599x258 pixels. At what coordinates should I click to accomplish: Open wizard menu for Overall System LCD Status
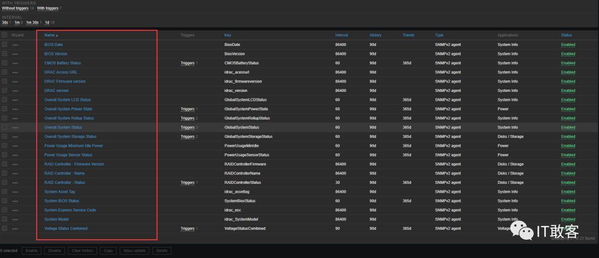[x=15, y=100]
